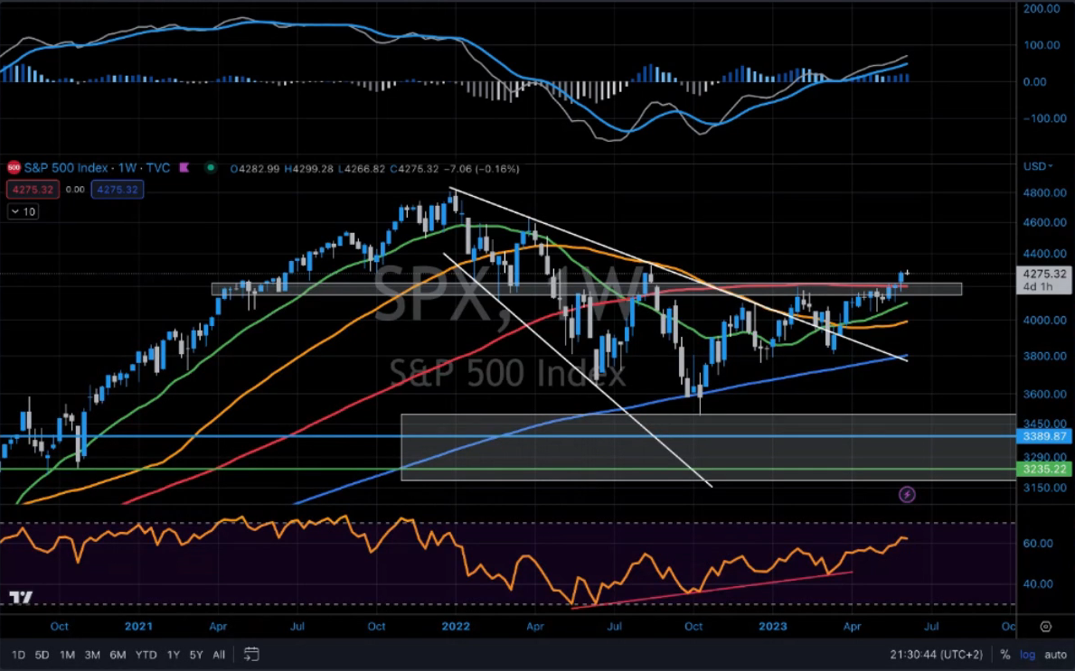Click the red 4275.32 sell price button
The height and width of the screenshot is (671, 1075).
(32, 190)
